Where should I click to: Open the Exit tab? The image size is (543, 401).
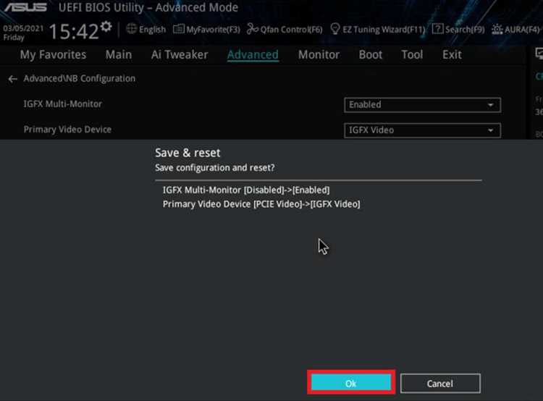pyautogui.click(x=452, y=55)
